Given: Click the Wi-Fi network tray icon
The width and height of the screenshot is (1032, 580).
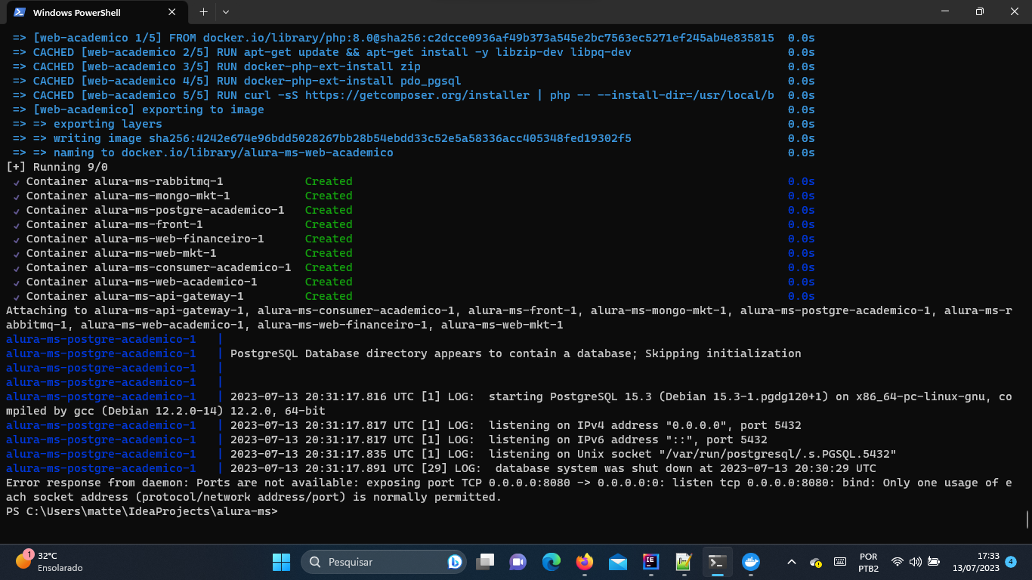Looking at the screenshot, I should 897,562.
